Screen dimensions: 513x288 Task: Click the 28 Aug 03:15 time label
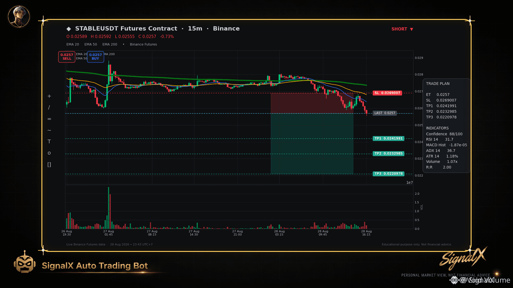[x=279, y=233]
